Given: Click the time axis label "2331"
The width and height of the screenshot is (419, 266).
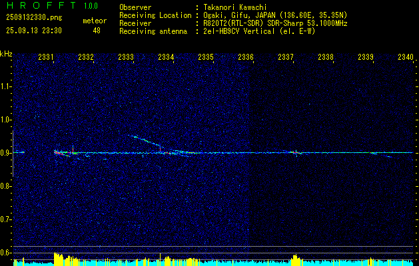Looking at the screenshot, I should (46, 57).
